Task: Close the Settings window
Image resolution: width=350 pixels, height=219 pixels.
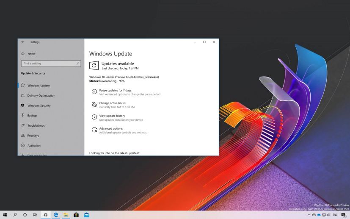Action: (214, 42)
